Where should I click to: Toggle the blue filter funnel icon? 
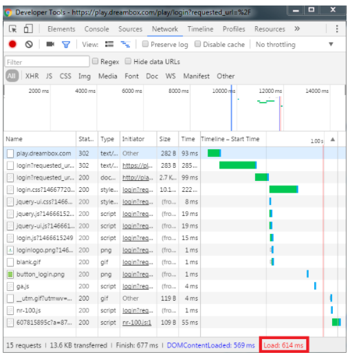tap(66, 45)
